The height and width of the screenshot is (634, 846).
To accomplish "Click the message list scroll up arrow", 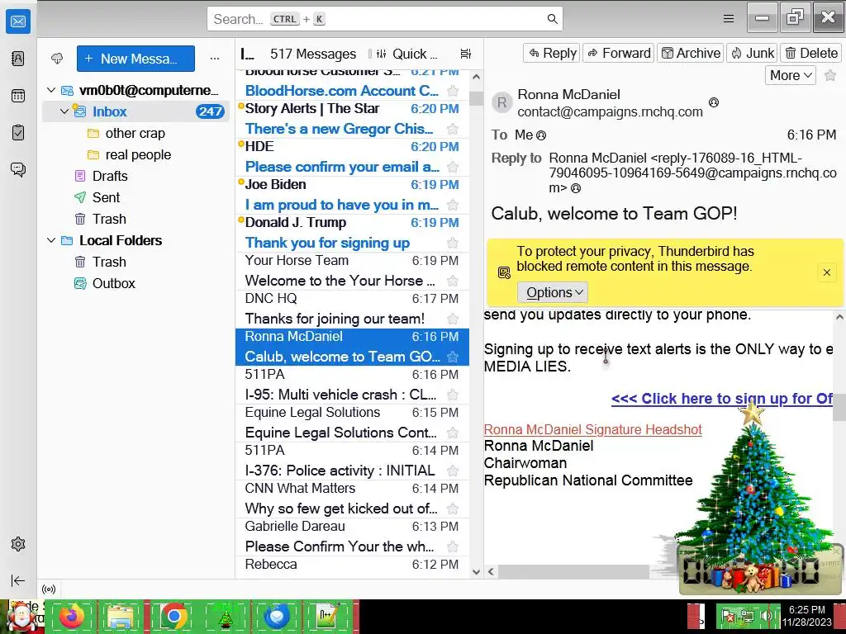I will pos(476,77).
